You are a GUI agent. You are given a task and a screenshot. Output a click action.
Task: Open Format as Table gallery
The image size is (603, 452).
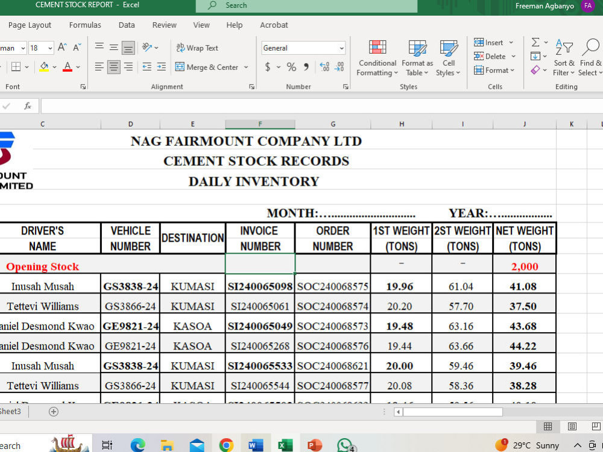pyautogui.click(x=417, y=58)
